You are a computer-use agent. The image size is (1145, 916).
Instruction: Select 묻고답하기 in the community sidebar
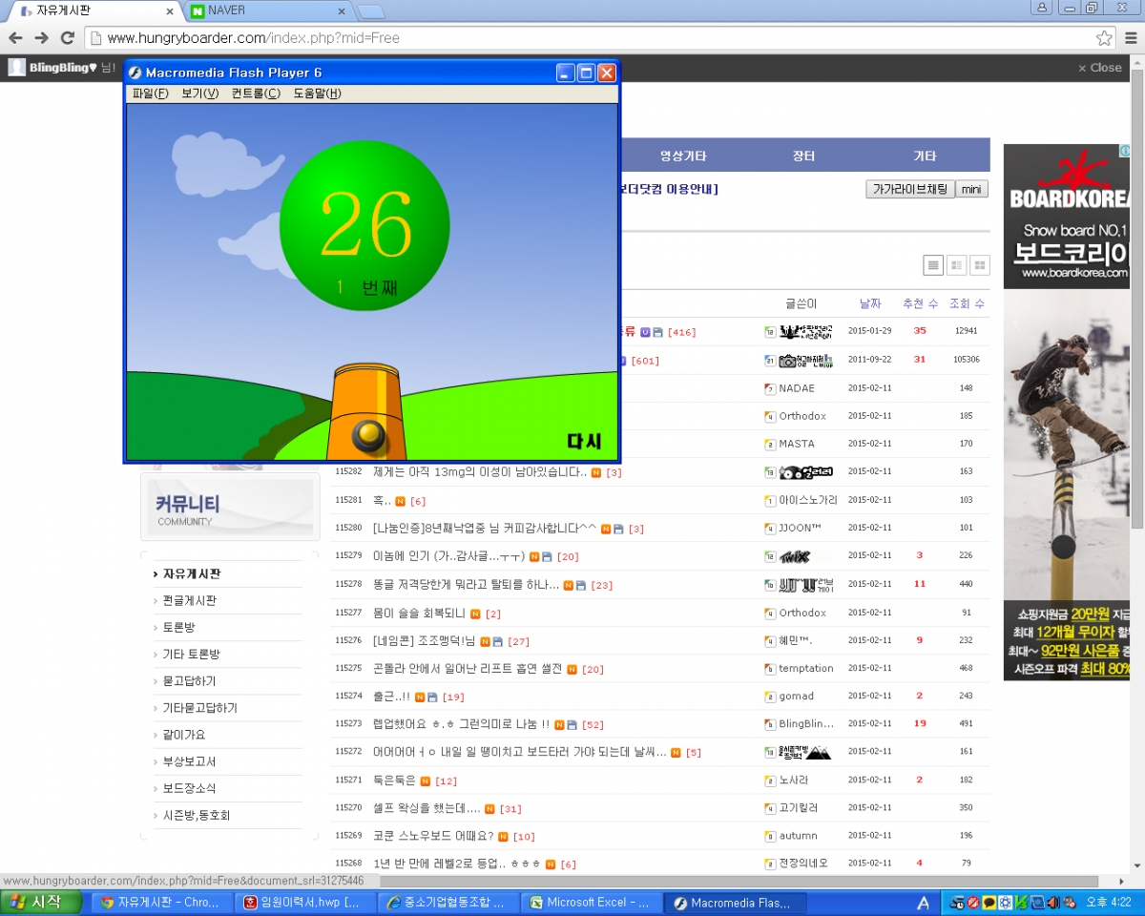click(189, 681)
